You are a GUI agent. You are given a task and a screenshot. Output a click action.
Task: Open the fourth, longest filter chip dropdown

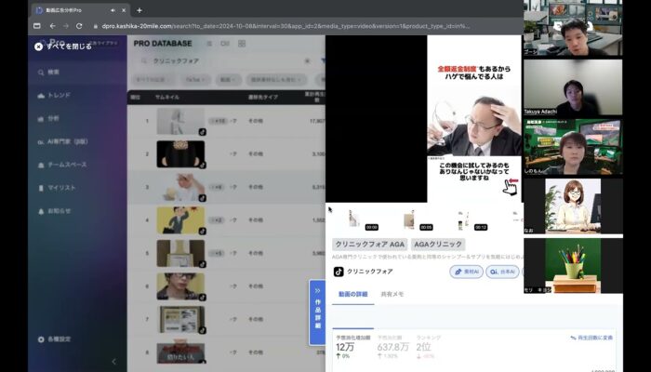(x=276, y=79)
